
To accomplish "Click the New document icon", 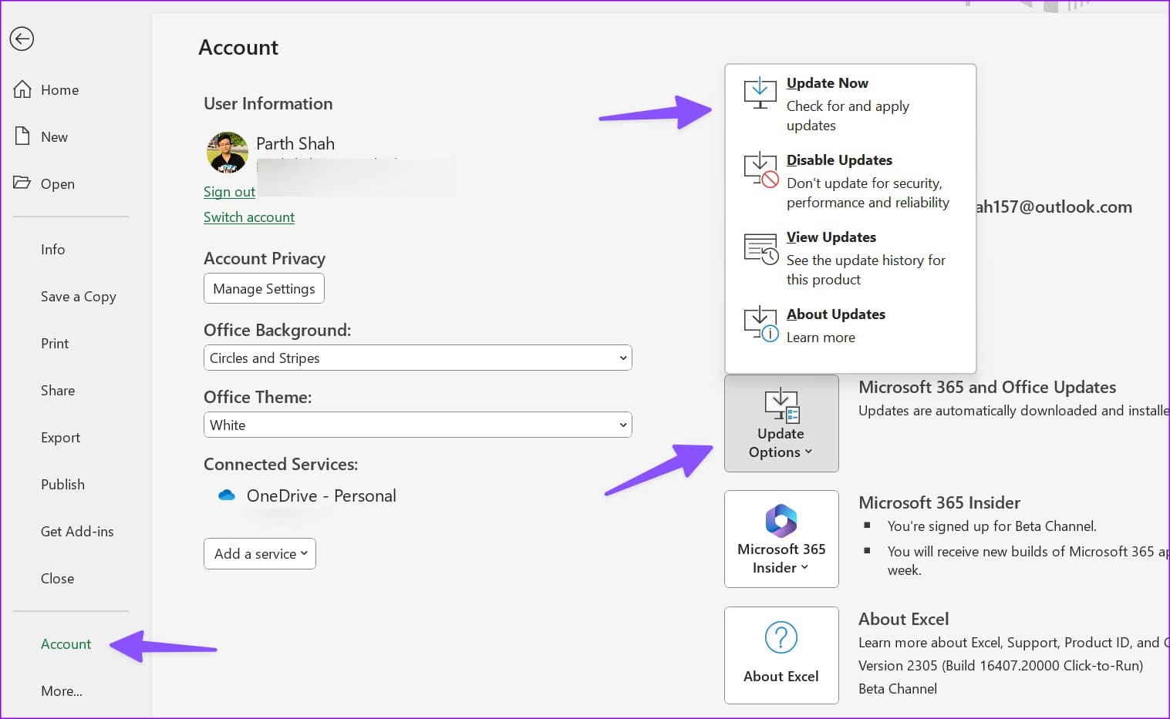I will pyautogui.click(x=22, y=136).
